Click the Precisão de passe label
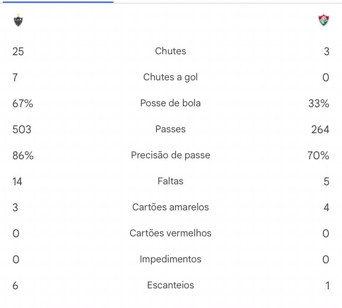Screen dimensions: 342x308 [171, 155]
